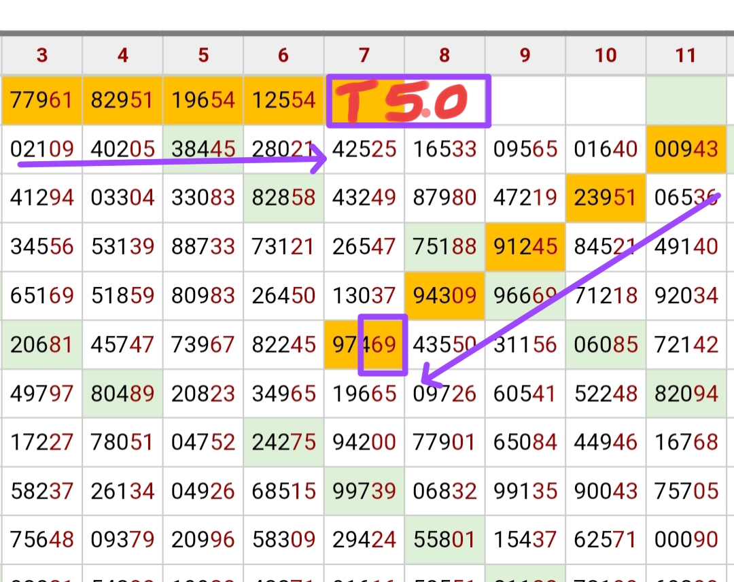The width and height of the screenshot is (734, 582).
Task: Select the green cell 75188
Action: tap(444, 246)
